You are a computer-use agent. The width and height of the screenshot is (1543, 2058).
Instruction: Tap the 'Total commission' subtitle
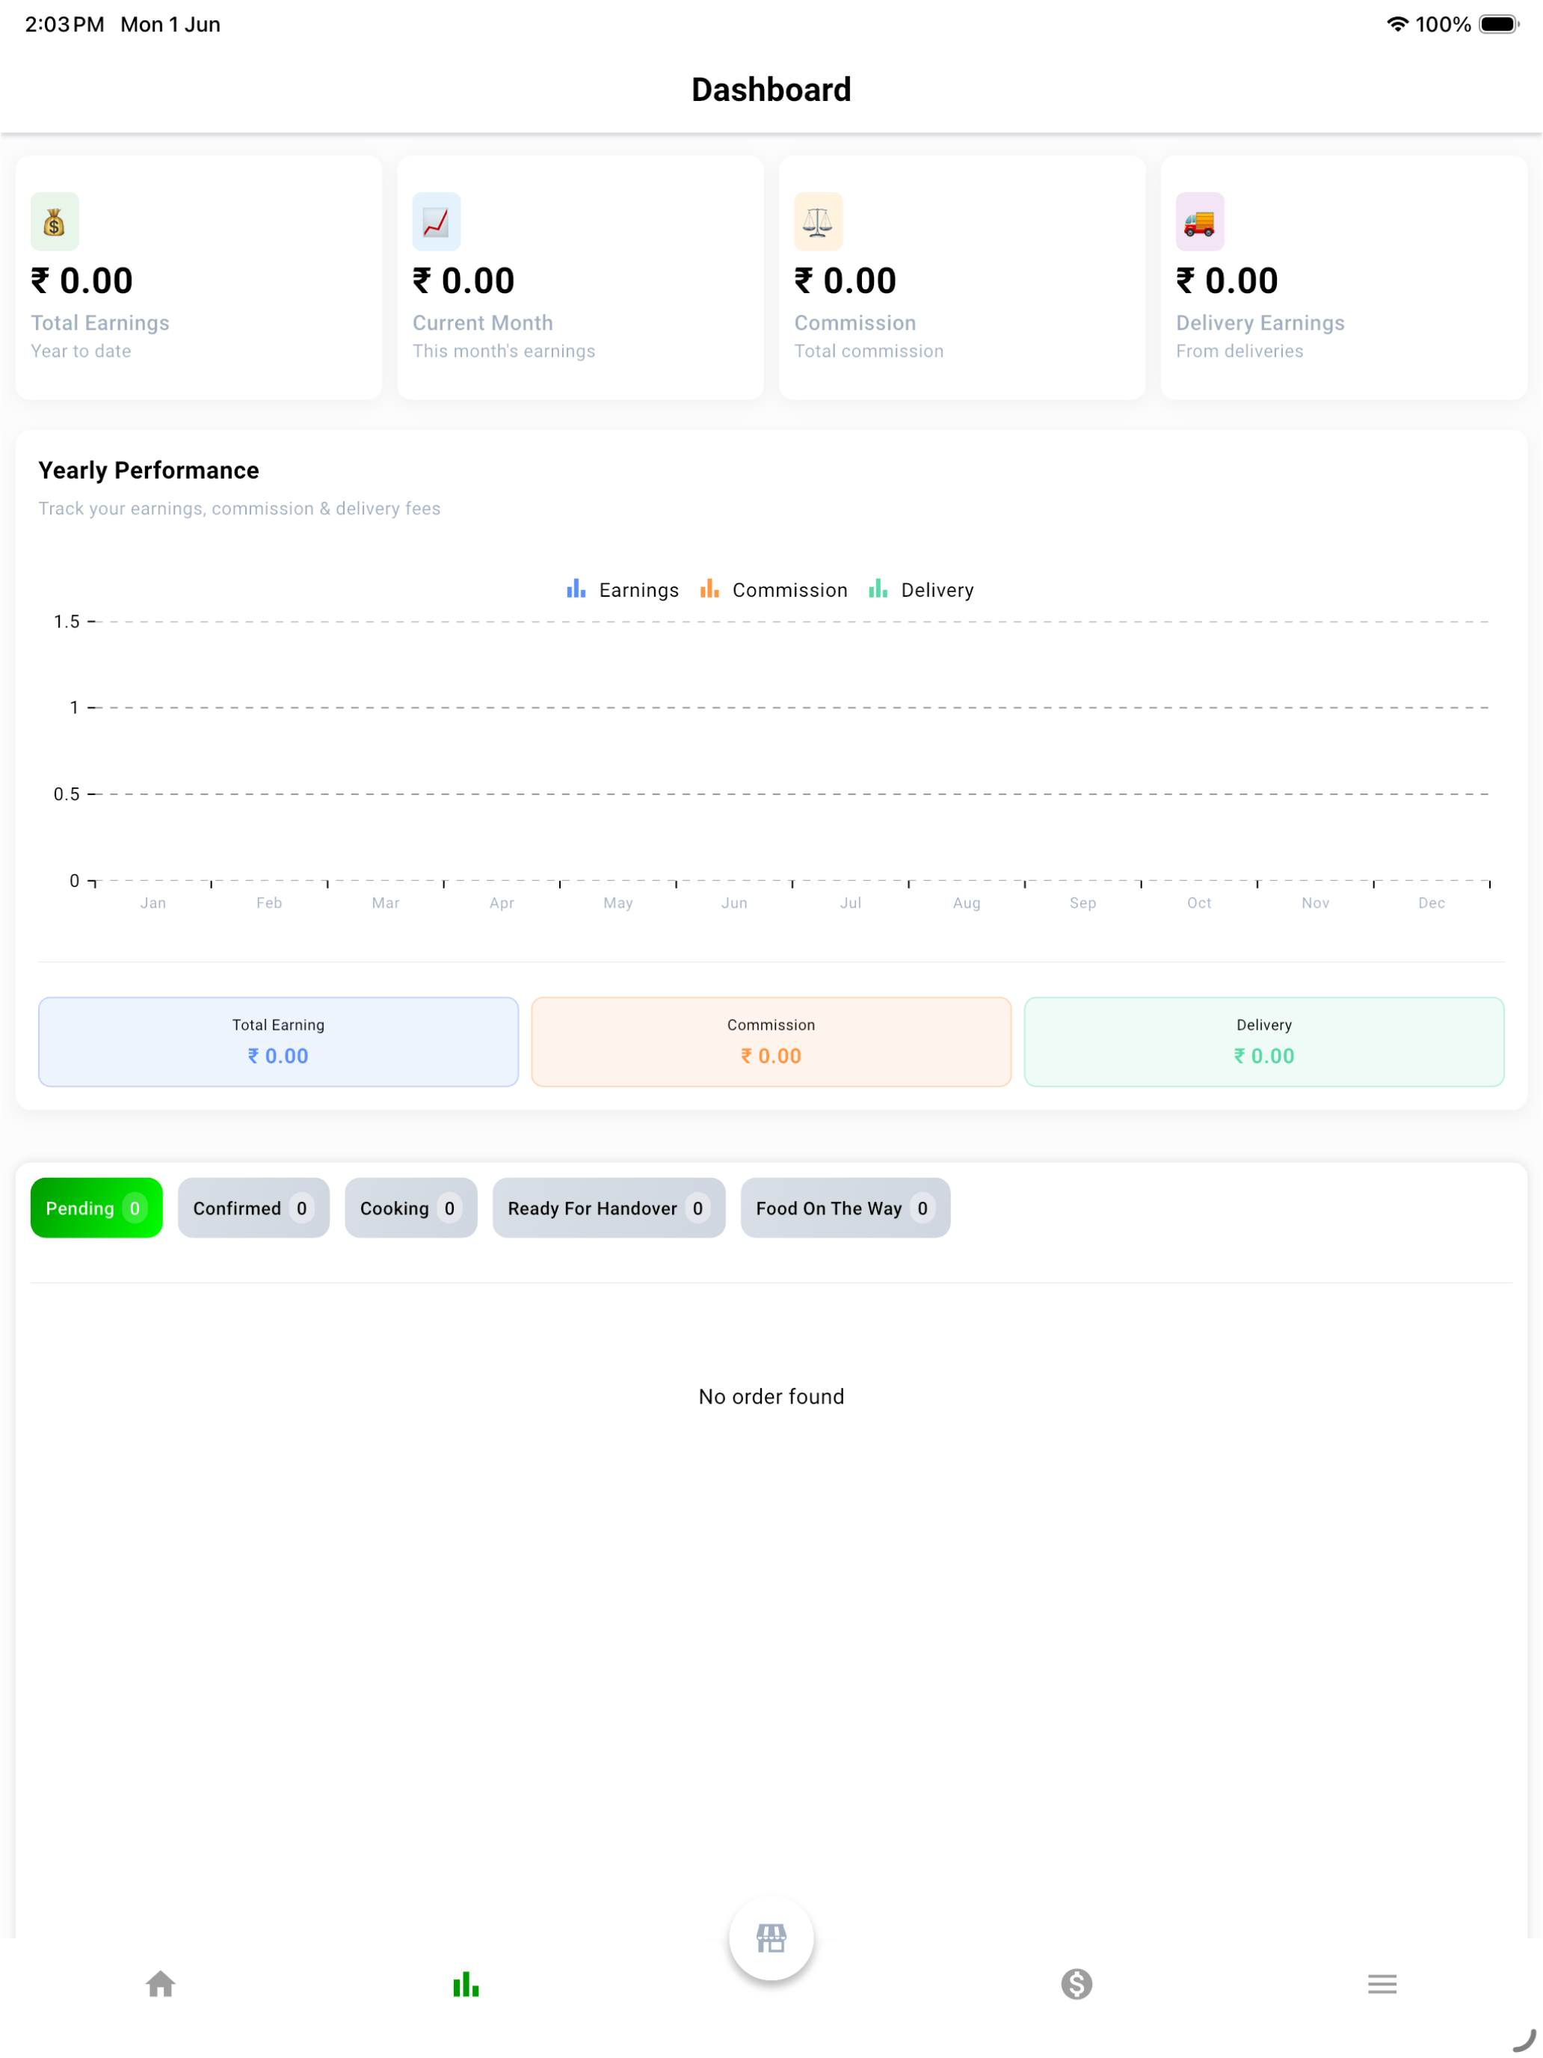(x=869, y=351)
